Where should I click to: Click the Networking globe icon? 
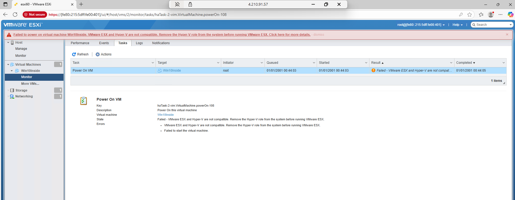pos(12,96)
